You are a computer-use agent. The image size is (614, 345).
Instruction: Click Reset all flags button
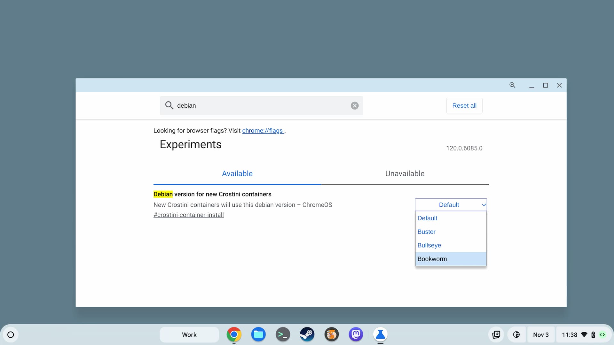coord(464,105)
